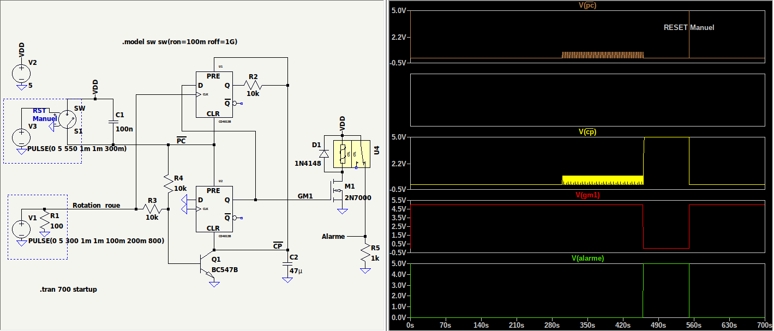Select the V3 pulse voltage source symbol
774x331 pixels.
[21, 137]
